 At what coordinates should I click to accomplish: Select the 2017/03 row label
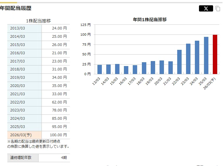click(x=18, y=61)
